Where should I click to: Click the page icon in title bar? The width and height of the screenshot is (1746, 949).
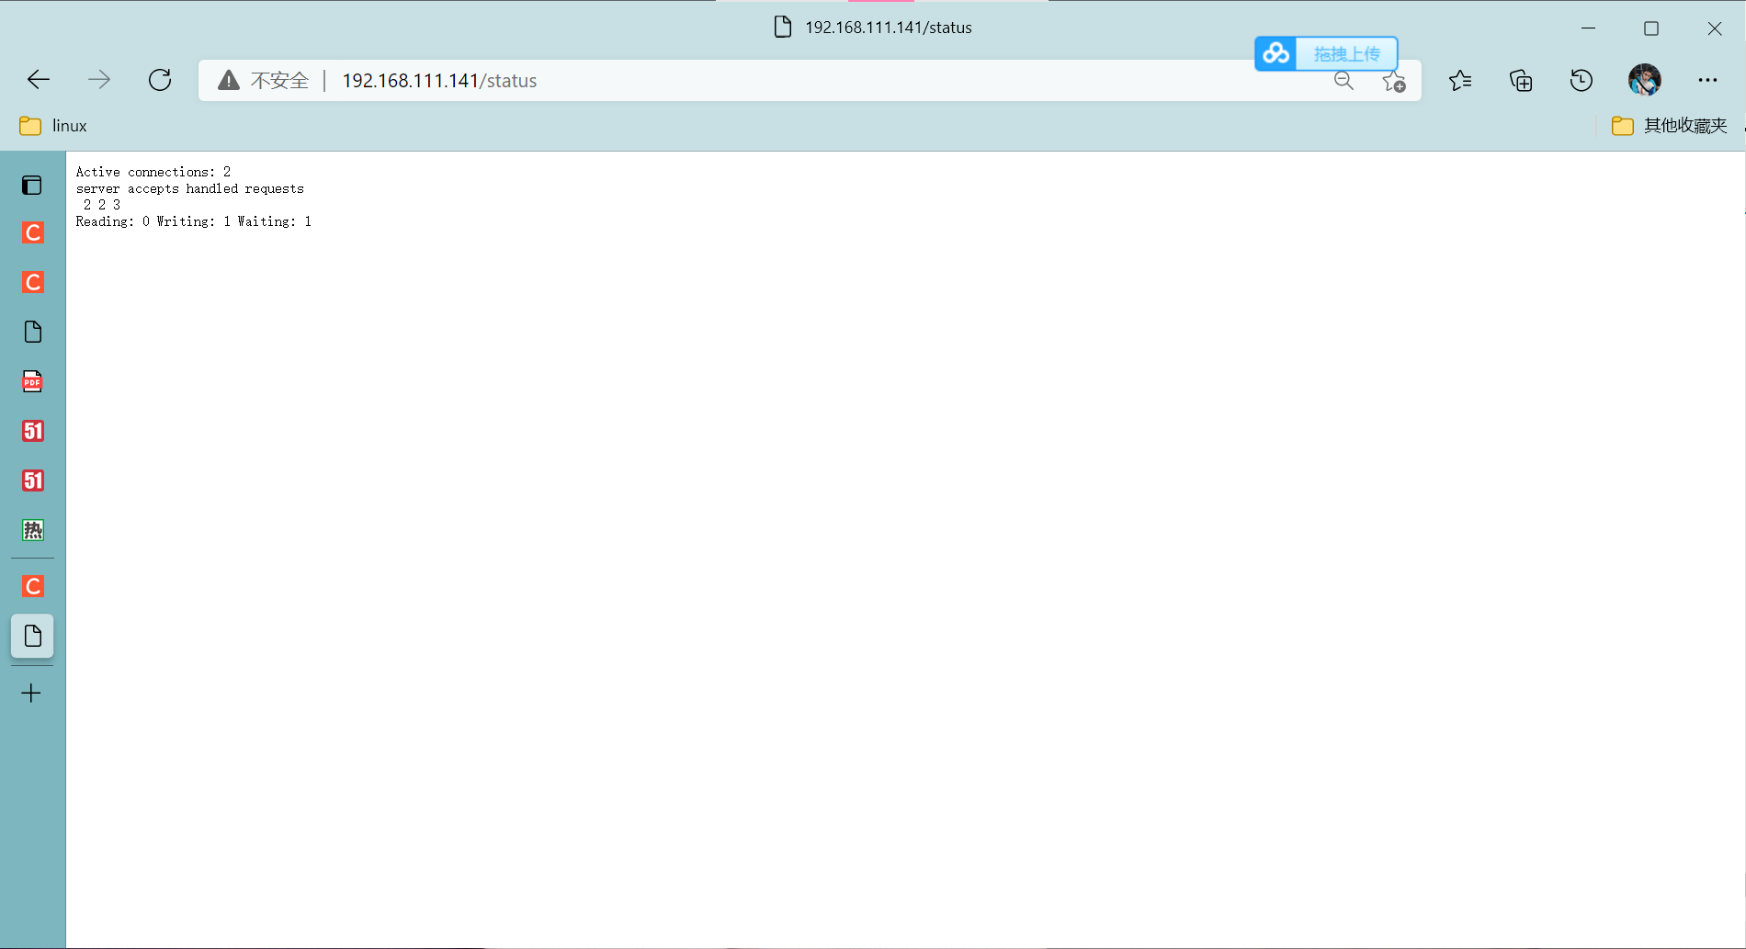coord(783,27)
